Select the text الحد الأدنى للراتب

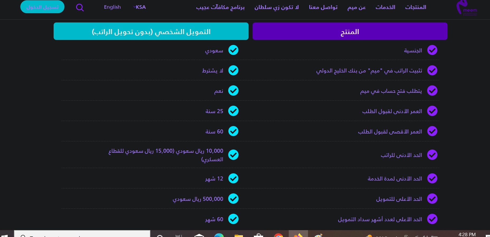(x=401, y=155)
